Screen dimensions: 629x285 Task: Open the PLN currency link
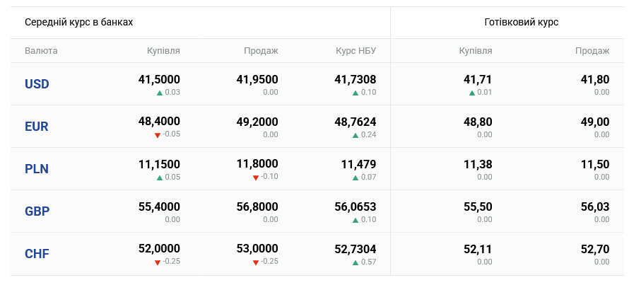(37, 169)
